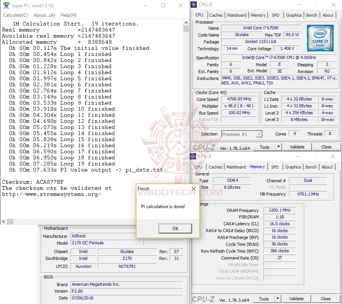Click Close button in lower CPU-Z window

(326, 299)
